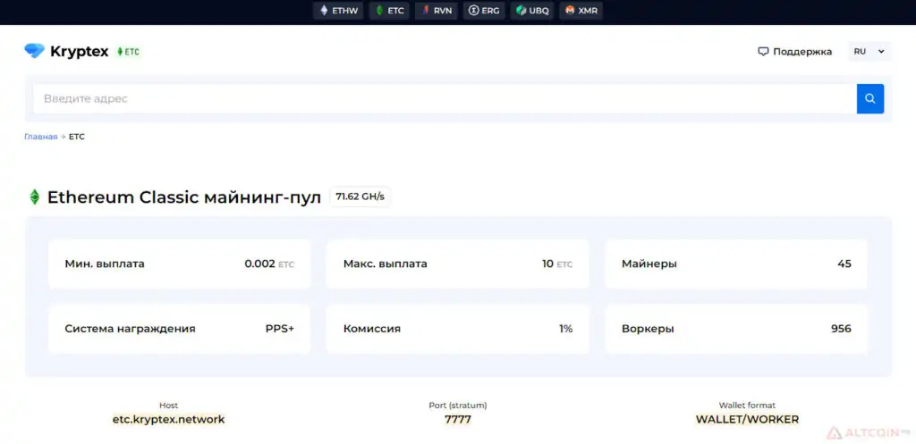Viewport: 916px width, 444px height.
Task: Click the 10 ETC value
Action: pyautogui.click(x=557, y=264)
